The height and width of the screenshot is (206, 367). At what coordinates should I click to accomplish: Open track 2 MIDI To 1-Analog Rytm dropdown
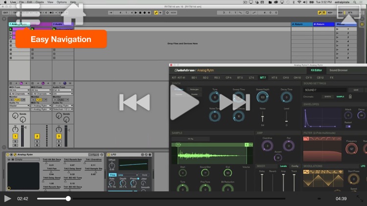[41, 106]
